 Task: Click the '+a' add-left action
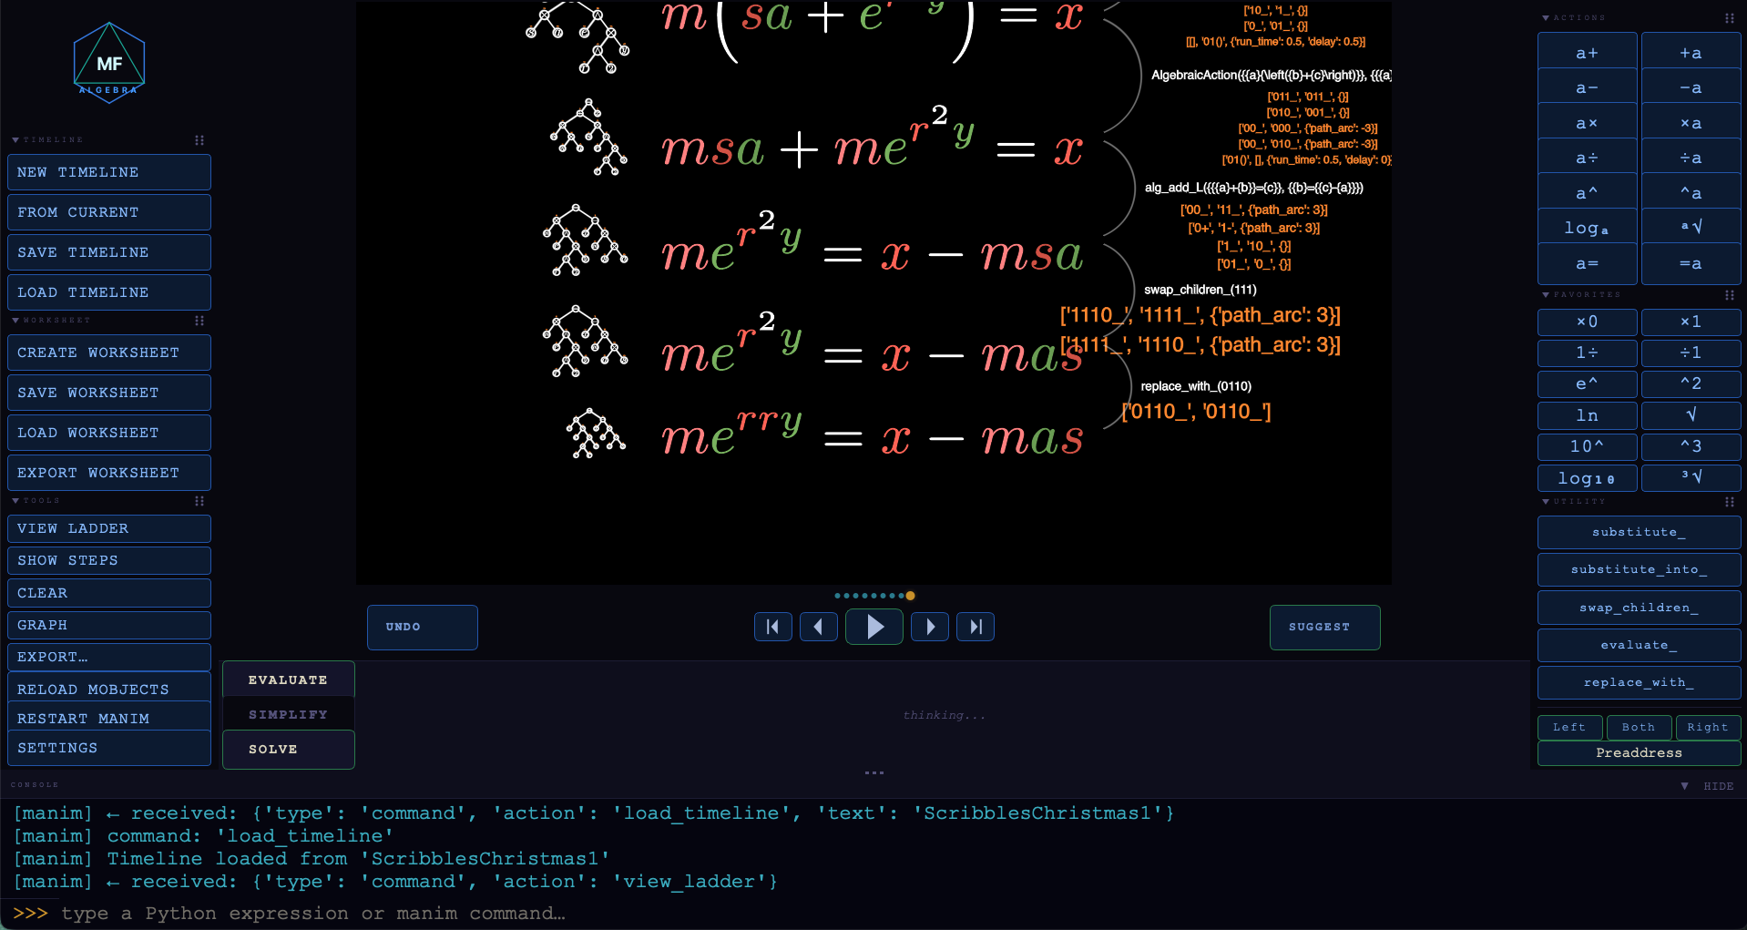point(1691,53)
